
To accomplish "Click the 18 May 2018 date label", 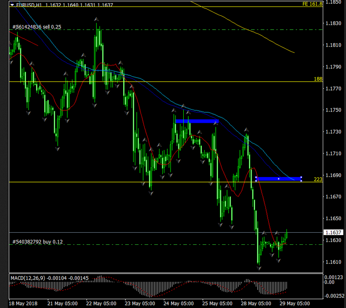I will click(x=24, y=303).
